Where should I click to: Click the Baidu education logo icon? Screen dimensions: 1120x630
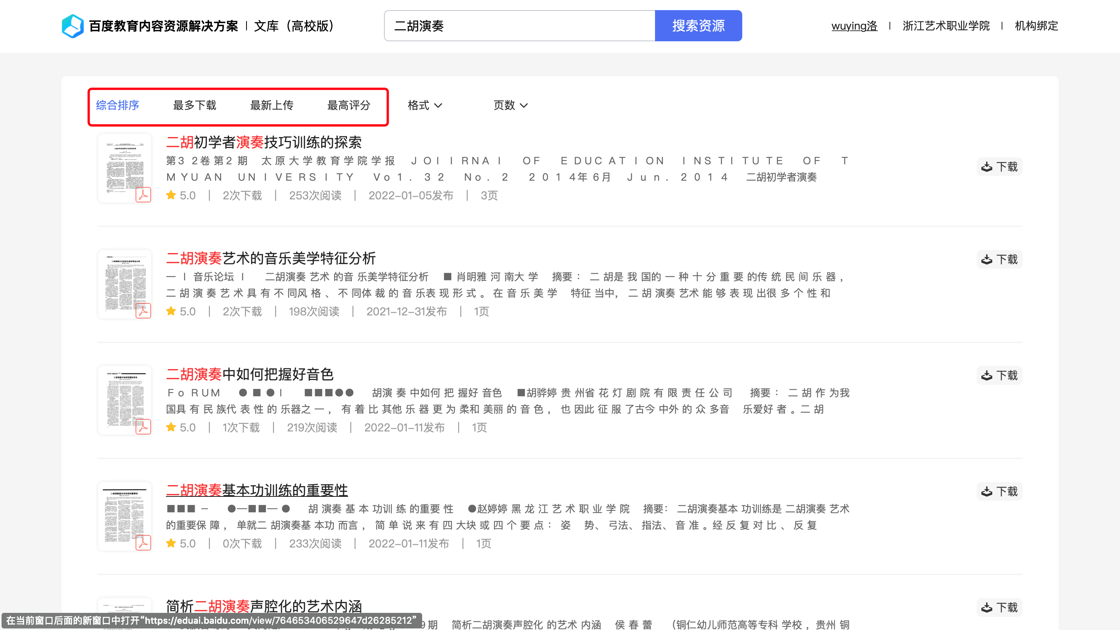72,26
